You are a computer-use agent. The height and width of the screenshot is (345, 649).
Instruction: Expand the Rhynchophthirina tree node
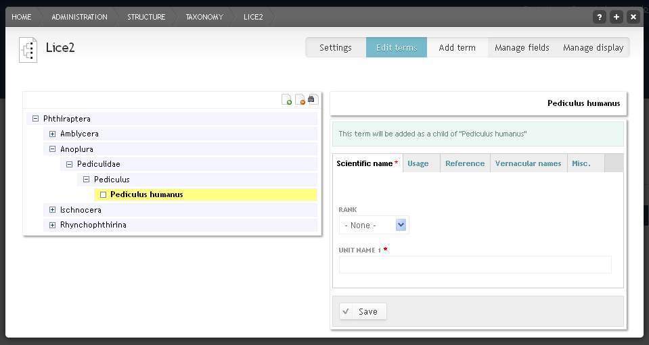[x=52, y=225]
